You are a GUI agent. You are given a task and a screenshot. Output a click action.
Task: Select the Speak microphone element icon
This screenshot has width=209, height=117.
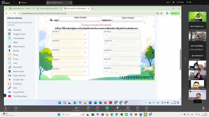pos(9,50)
